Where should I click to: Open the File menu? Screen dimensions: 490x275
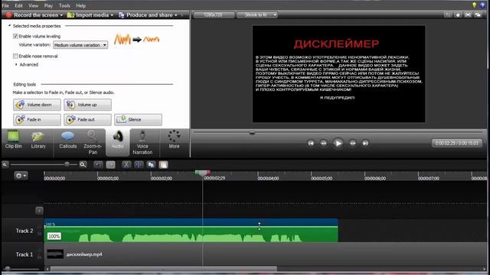click(x=5, y=5)
